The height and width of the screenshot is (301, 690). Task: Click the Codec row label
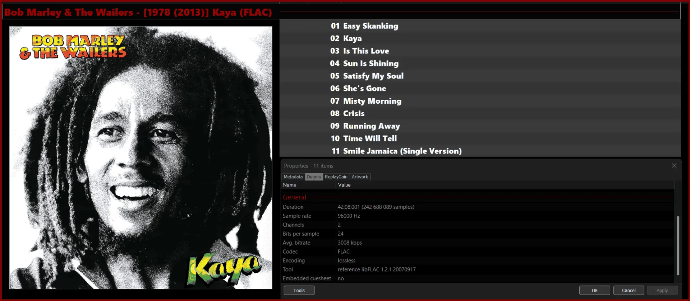tap(290, 252)
